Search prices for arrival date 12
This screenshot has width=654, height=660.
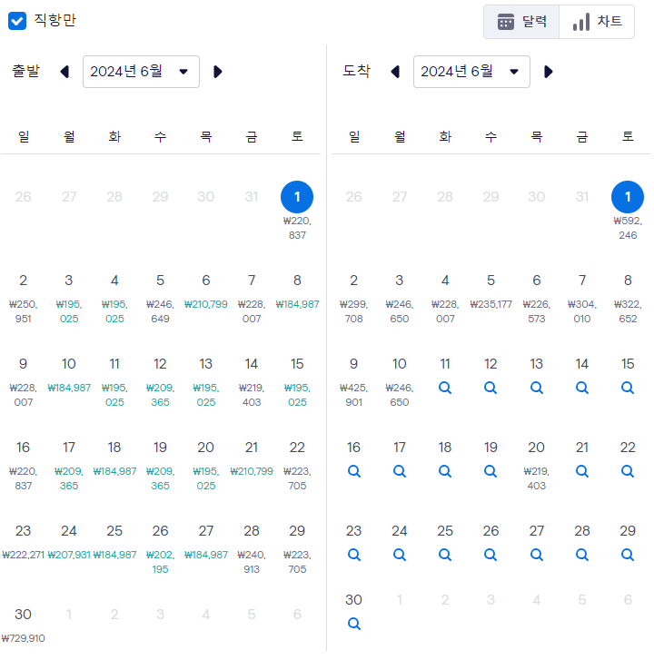click(x=490, y=388)
